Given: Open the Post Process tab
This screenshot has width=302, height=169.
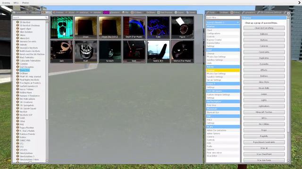Looking at the screenshot, I should [165, 13].
